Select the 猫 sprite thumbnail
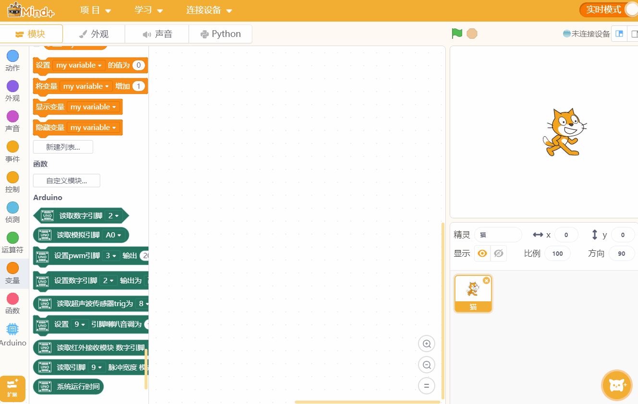Image resolution: width=638 pixels, height=404 pixels. click(x=473, y=294)
